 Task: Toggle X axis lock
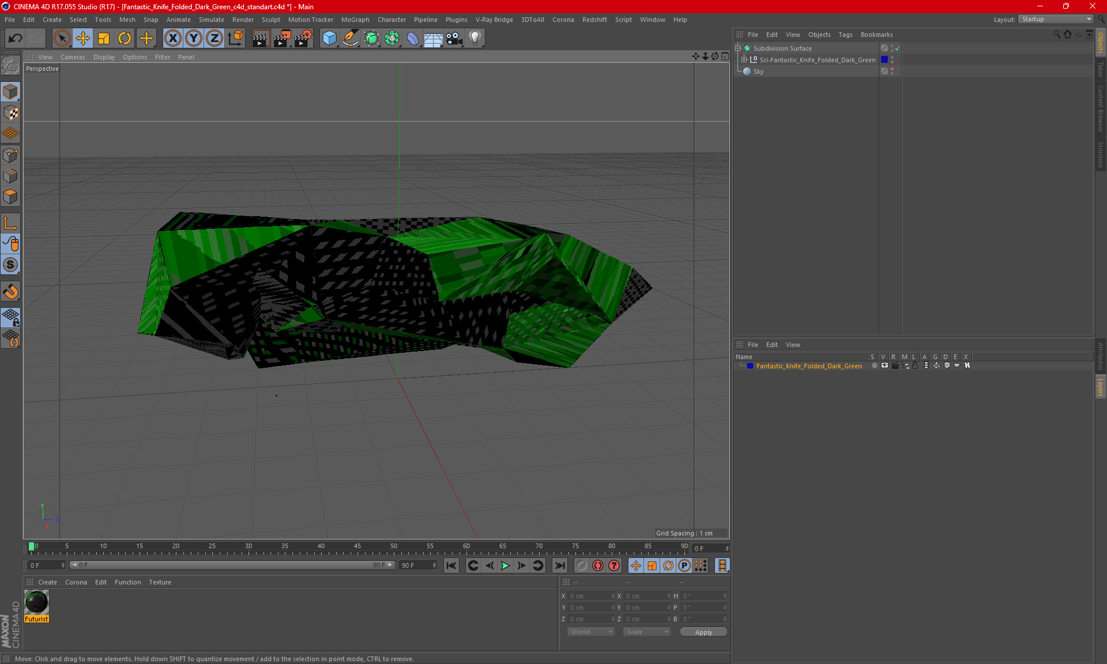172,39
